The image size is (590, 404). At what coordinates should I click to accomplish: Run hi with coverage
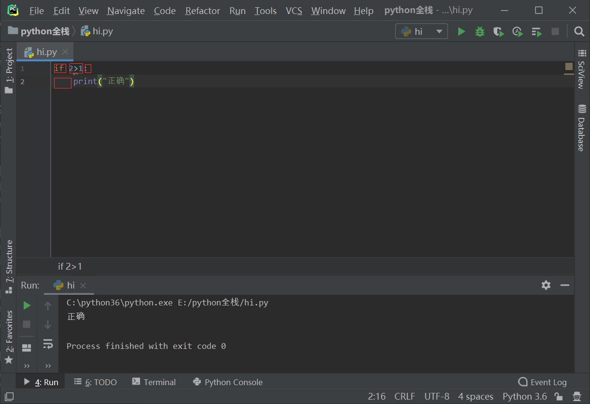coord(499,31)
